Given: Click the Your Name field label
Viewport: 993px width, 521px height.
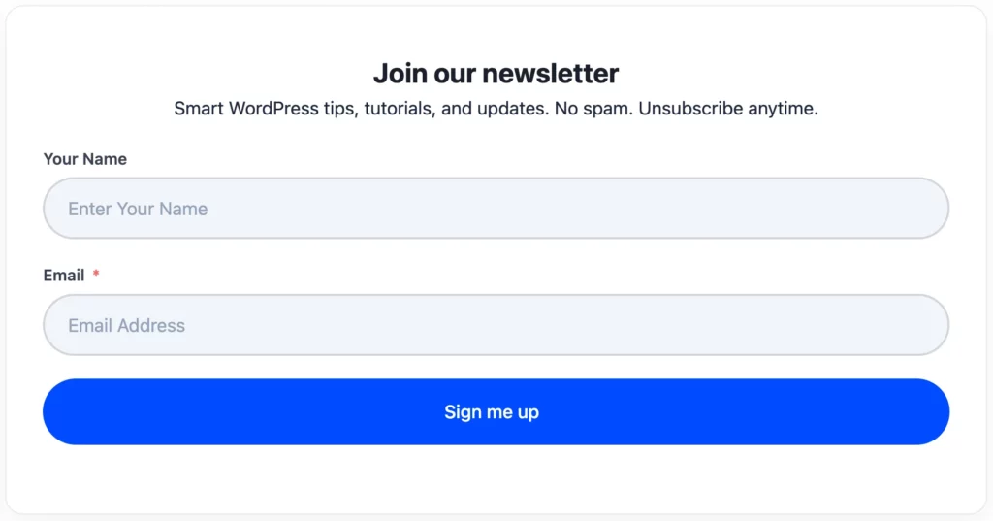Looking at the screenshot, I should (x=85, y=159).
